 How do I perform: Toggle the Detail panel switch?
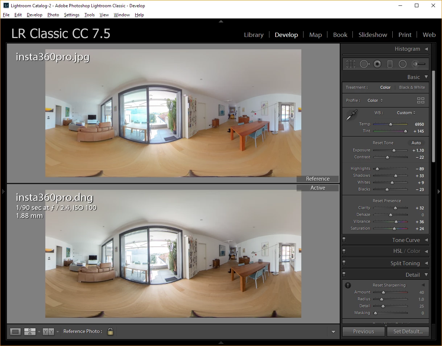pos(344,275)
